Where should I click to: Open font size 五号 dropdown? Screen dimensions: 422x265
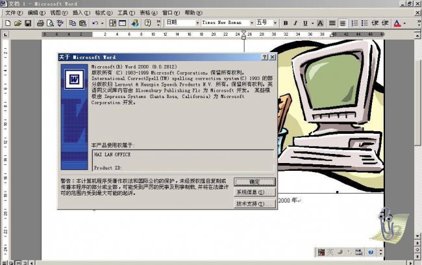[x=275, y=23]
